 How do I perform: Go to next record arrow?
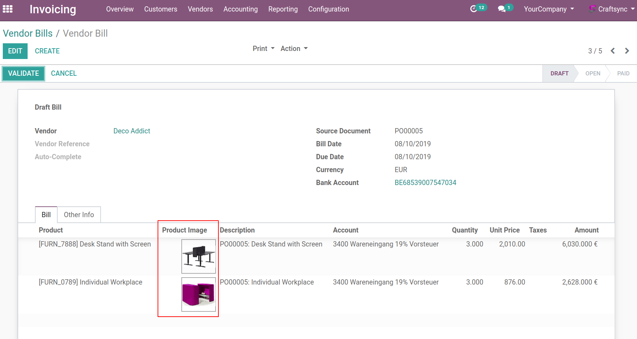point(627,51)
